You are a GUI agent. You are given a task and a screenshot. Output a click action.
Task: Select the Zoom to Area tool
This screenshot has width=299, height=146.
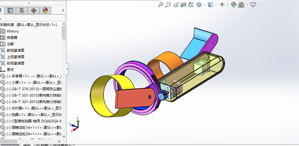click(x=168, y=5)
